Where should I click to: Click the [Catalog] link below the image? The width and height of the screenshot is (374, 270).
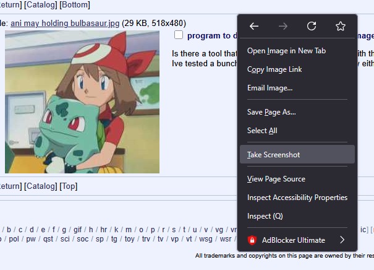41,186
